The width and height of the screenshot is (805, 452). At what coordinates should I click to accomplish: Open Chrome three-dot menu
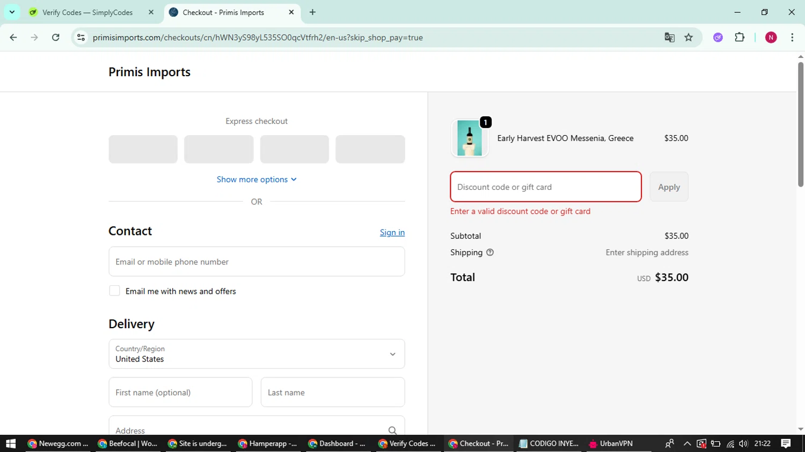tap(792, 38)
